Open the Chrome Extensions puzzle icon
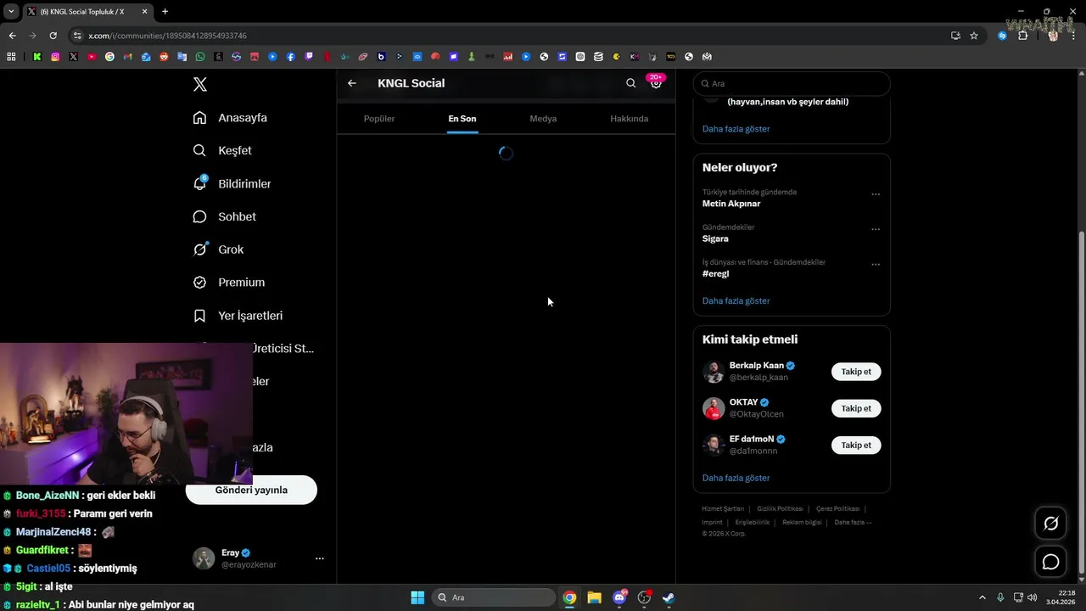Viewport: 1086px width, 611px height. click(x=1022, y=36)
